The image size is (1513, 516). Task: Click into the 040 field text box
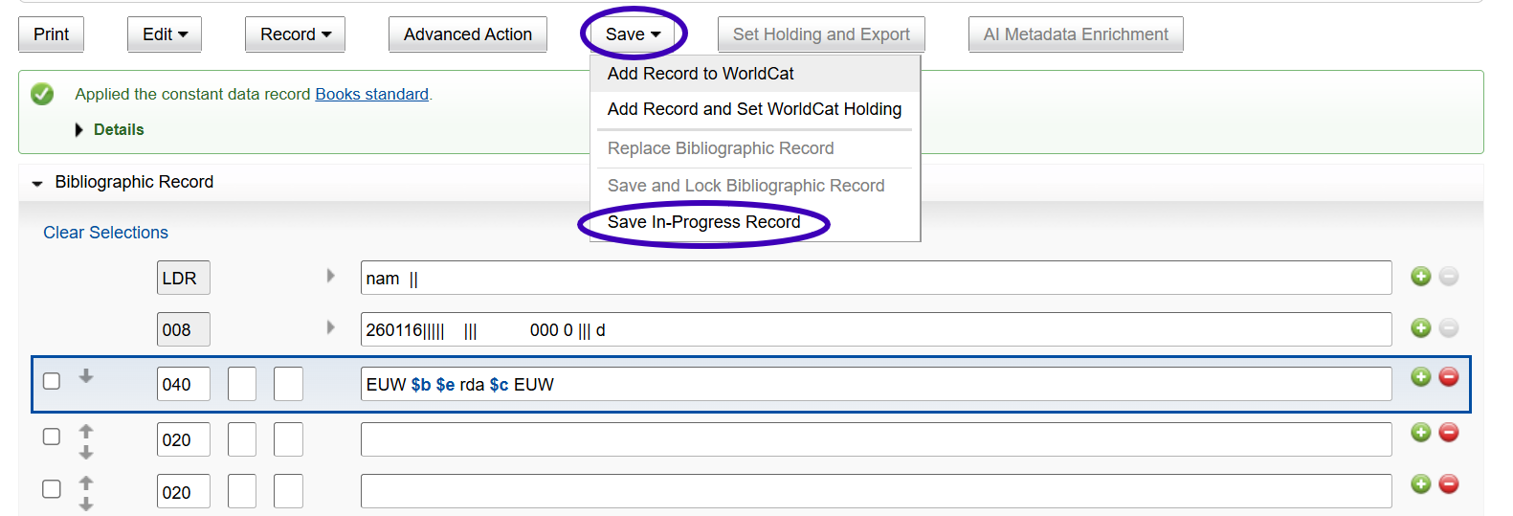[x=875, y=385]
